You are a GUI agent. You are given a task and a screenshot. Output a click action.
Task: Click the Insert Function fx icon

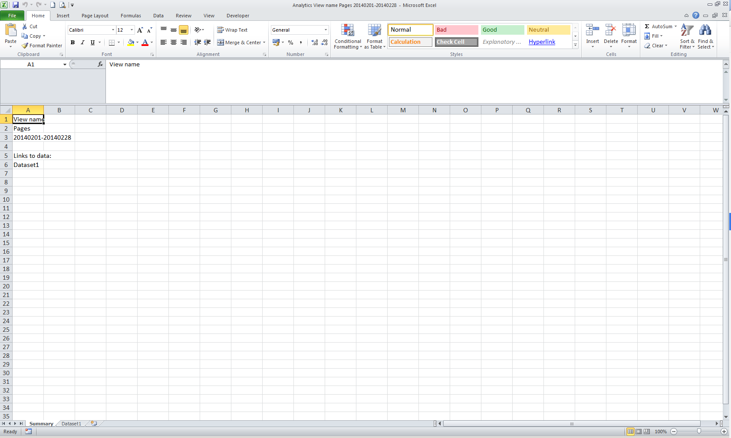click(100, 64)
